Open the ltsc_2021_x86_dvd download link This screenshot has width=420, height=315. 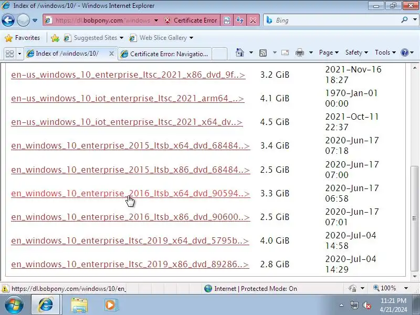coord(128,75)
